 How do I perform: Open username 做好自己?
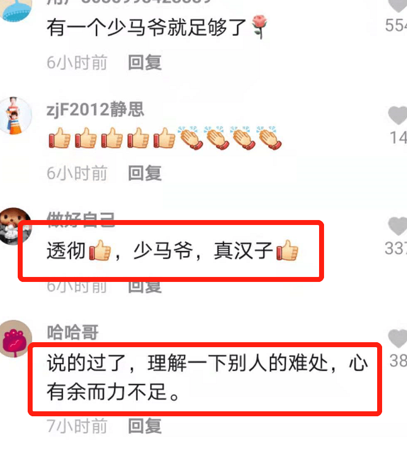(x=81, y=218)
